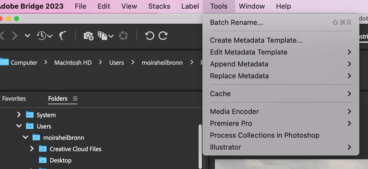The image size is (368, 169).
Task: Switch to the Favorites tab
Action: click(x=14, y=99)
